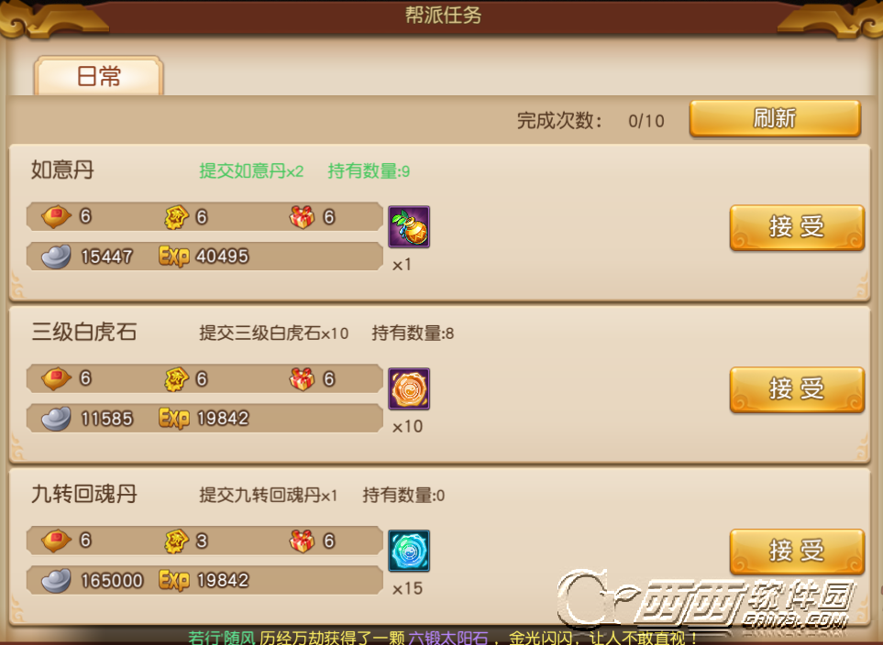Screen dimensions: 883x645
Task: Click silver ingot icon in 如意丹 task
Action: [x=56, y=257]
